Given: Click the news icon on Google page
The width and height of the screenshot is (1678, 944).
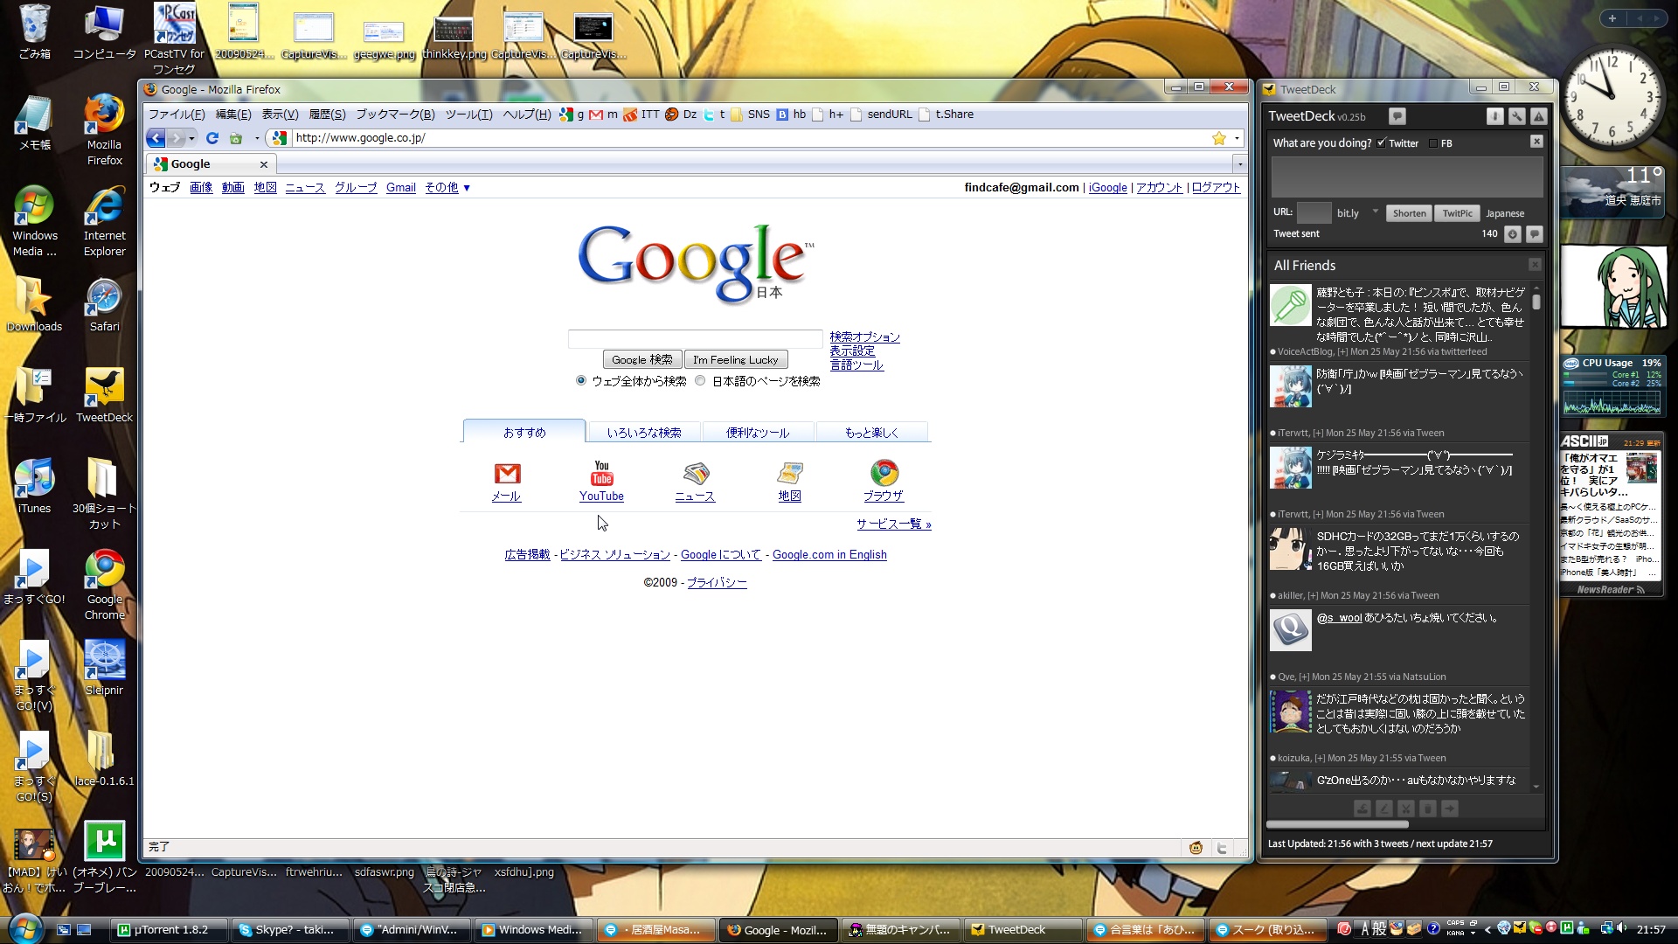Looking at the screenshot, I should coord(696,473).
